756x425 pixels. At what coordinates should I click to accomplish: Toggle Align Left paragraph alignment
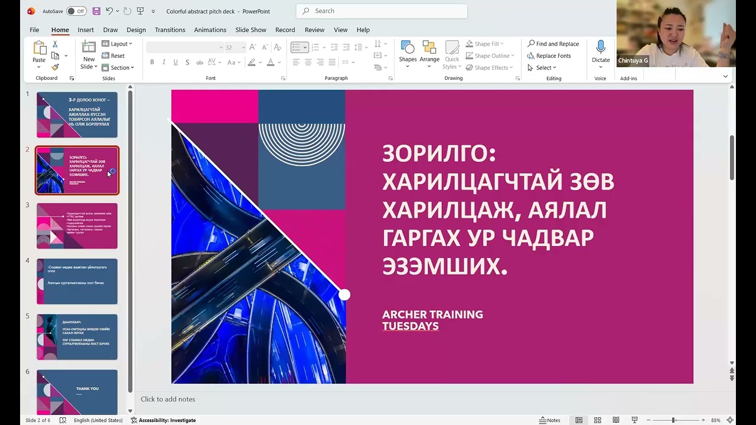coord(296,62)
